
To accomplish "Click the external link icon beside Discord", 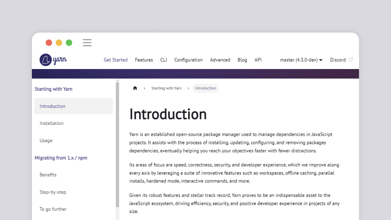I will coord(351,60).
